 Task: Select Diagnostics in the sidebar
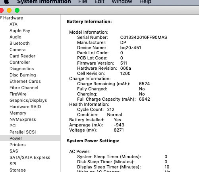pos(22,69)
